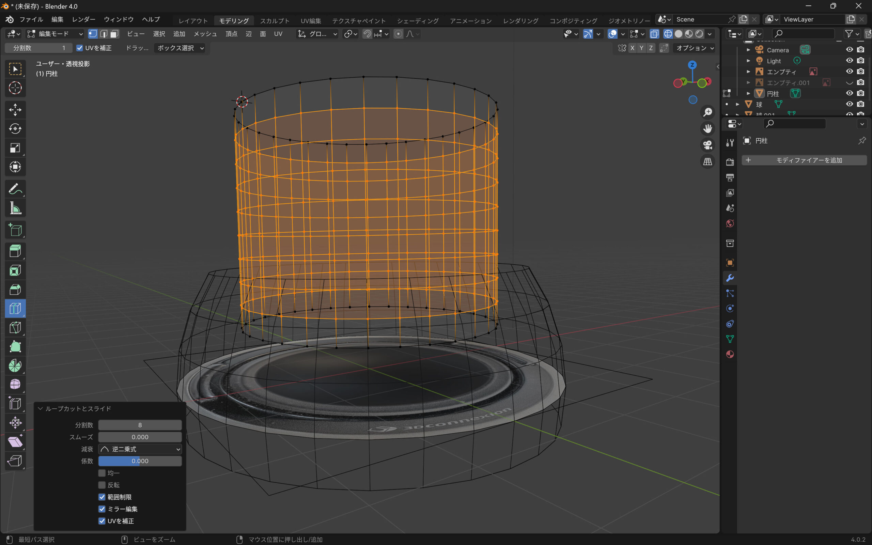872x545 pixels.
Task: Choose the Measure tool
Action: [x=15, y=208]
